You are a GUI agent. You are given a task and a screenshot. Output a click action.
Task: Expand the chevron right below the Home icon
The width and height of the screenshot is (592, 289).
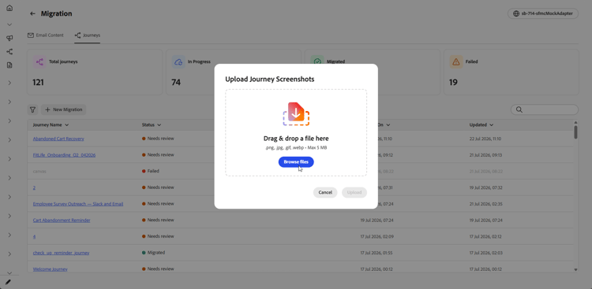coord(9,24)
